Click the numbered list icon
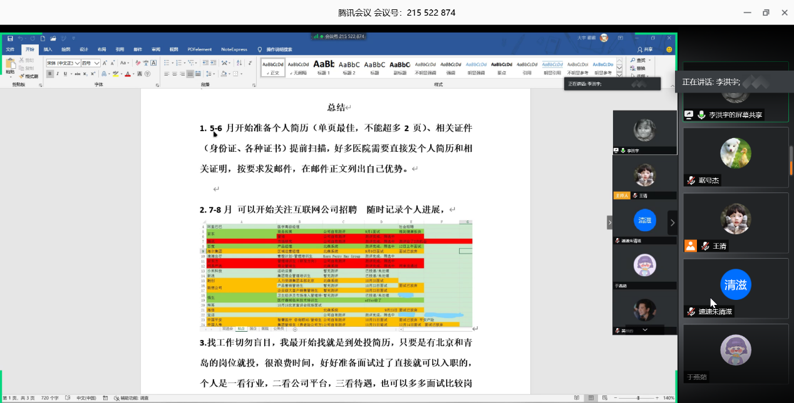 pyautogui.click(x=178, y=63)
